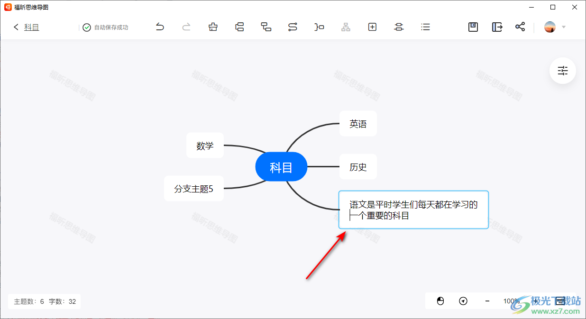
Task: Insert a sibling topic
Action: tap(240, 27)
